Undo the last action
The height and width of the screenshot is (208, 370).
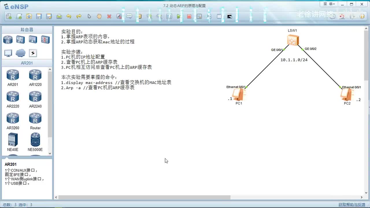point(69,16)
